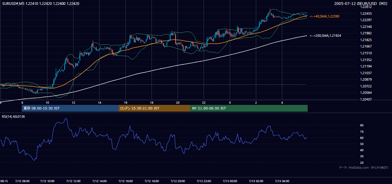Screen dimensions: 392x184
Task: Click the 7/12 10:00 date label
Action: click(47, 181)
